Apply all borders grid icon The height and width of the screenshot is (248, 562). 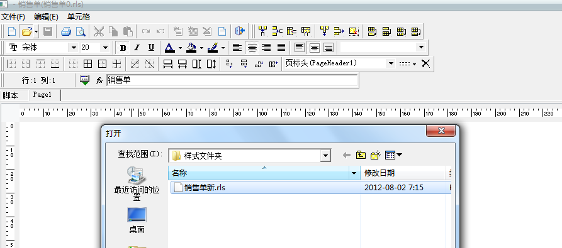(x=88, y=63)
